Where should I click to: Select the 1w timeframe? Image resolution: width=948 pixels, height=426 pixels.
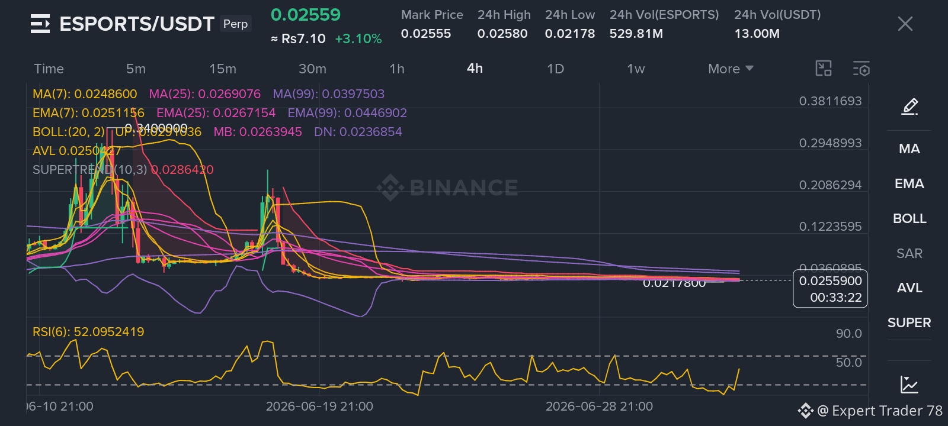pos(636,69)
